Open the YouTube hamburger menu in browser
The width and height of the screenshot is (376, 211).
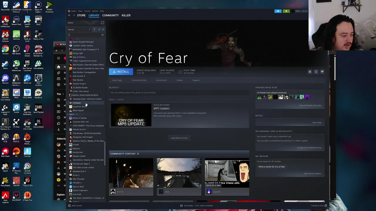tap(58, 58)
